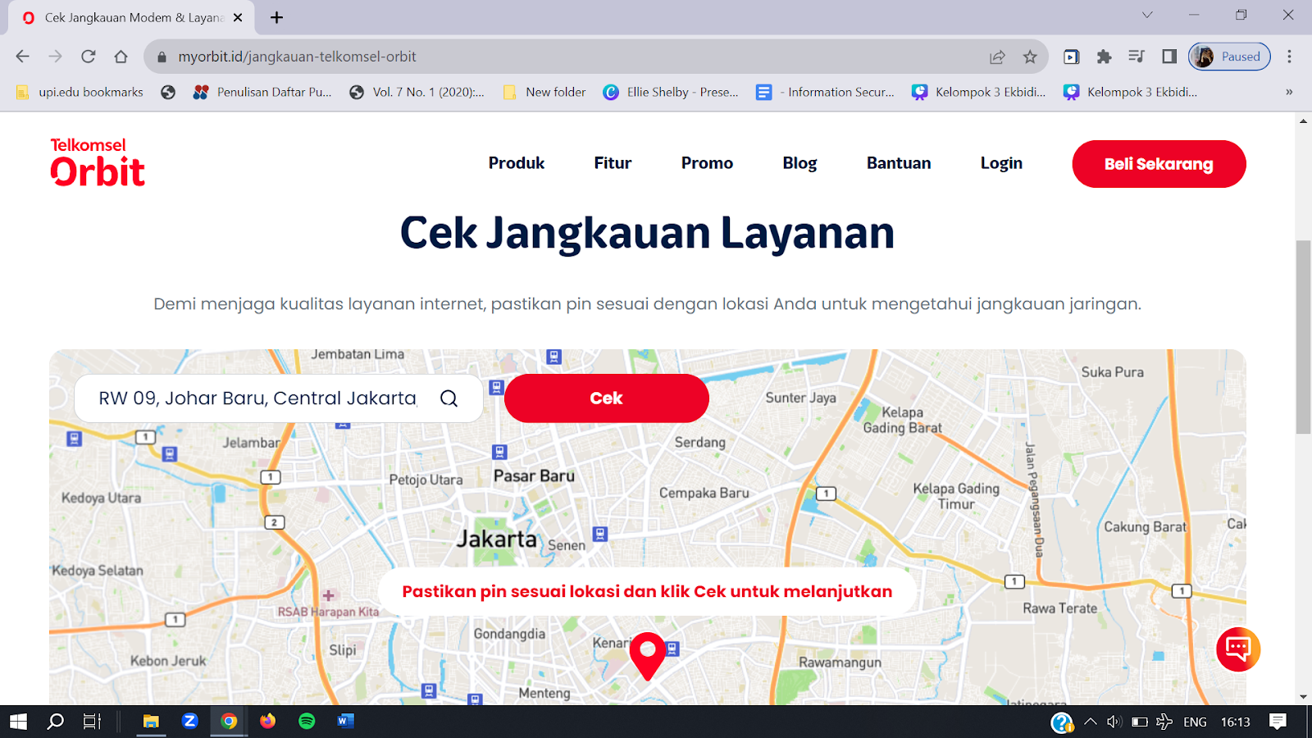Open Chrome three-dot menu

point(1289,57)
